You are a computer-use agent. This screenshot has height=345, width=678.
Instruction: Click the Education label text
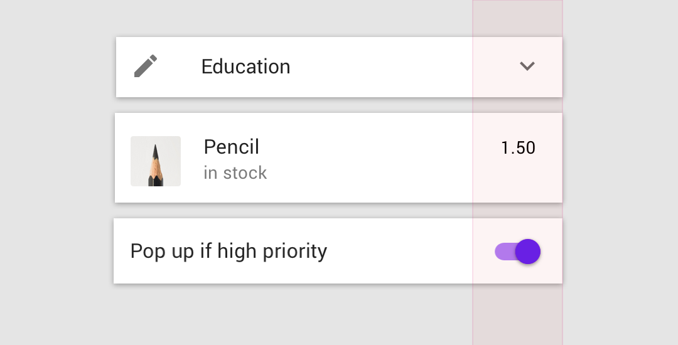coord(245,66)
